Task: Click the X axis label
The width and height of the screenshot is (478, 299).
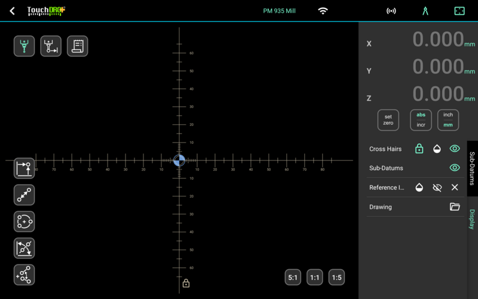Action: tap(369, 44)
